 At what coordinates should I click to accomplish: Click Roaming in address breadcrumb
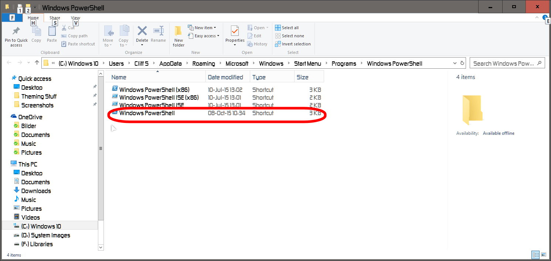point(204,63)
